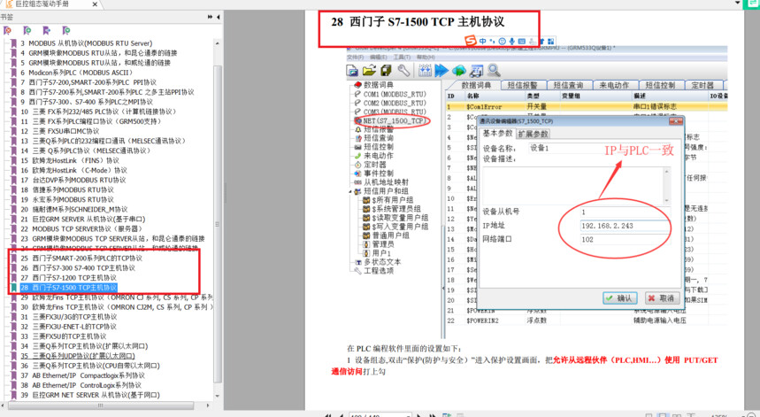Click bookmark icon beside 22 MODBUS TCP SERVER协议
The width and height of the screenshot is (760, 417).
[13, 228]
